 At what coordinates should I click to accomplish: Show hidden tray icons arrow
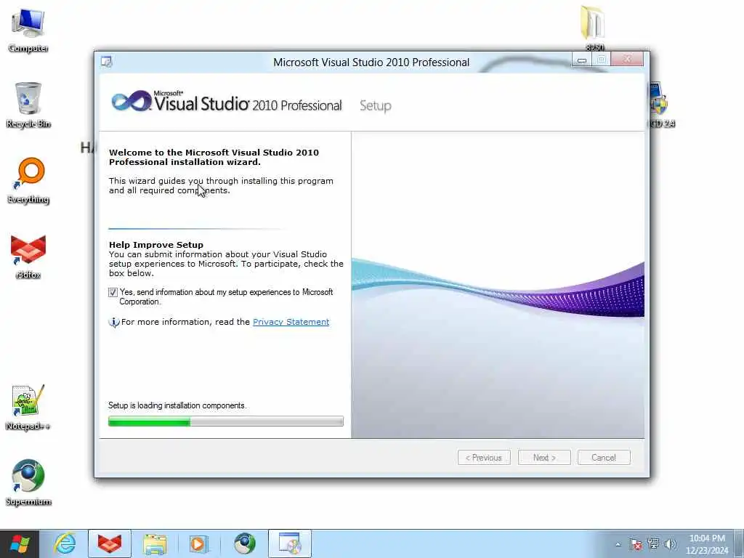[x=618, y=544]
